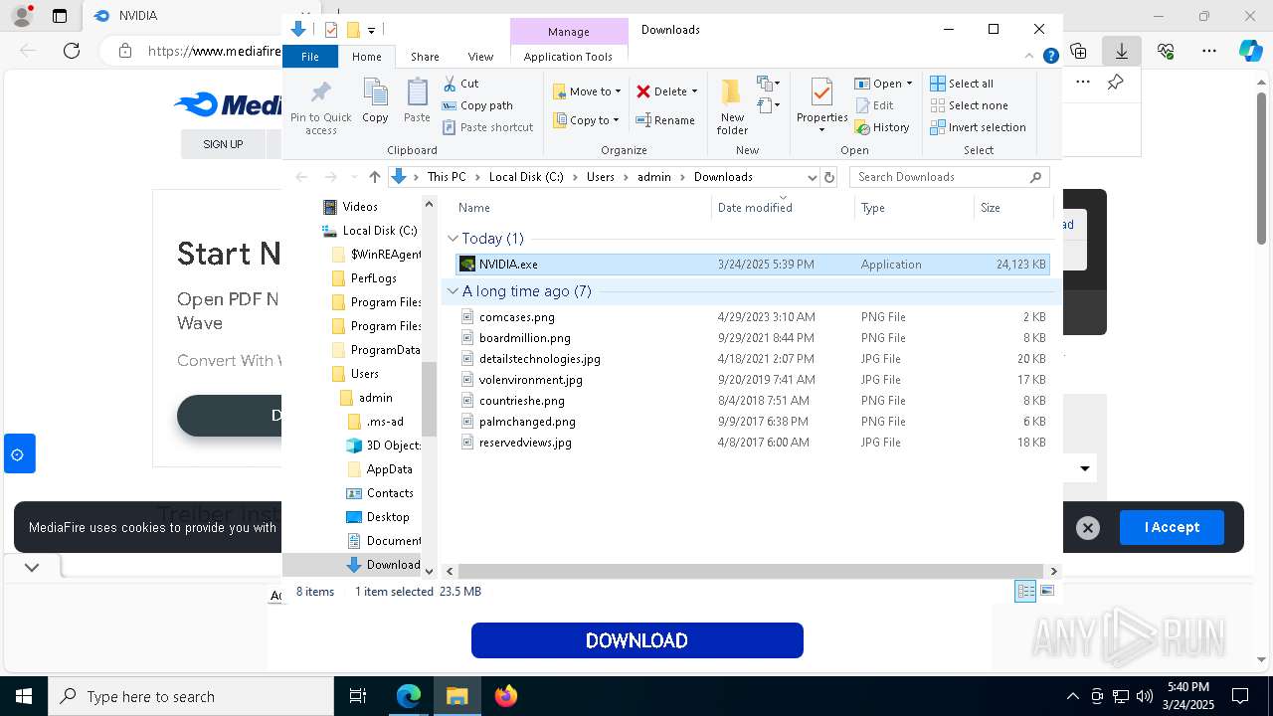The image size is (1273, 716).
Task: Open Explorer help question mark icon
Action: [1050, 57]
